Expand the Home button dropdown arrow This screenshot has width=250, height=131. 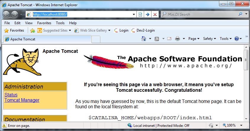(x=150, y=39)
